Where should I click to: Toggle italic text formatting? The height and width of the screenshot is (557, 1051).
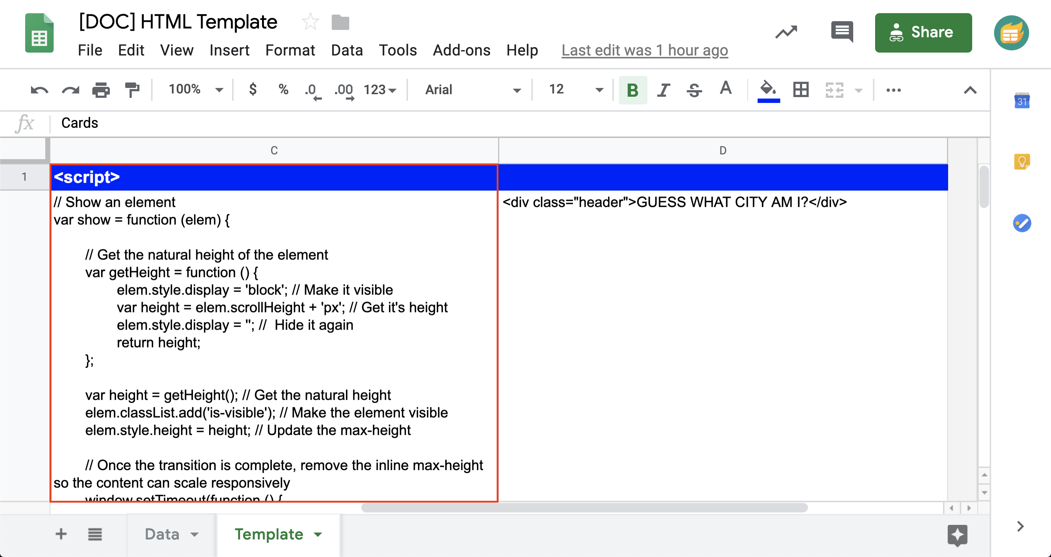click(663, 90)
